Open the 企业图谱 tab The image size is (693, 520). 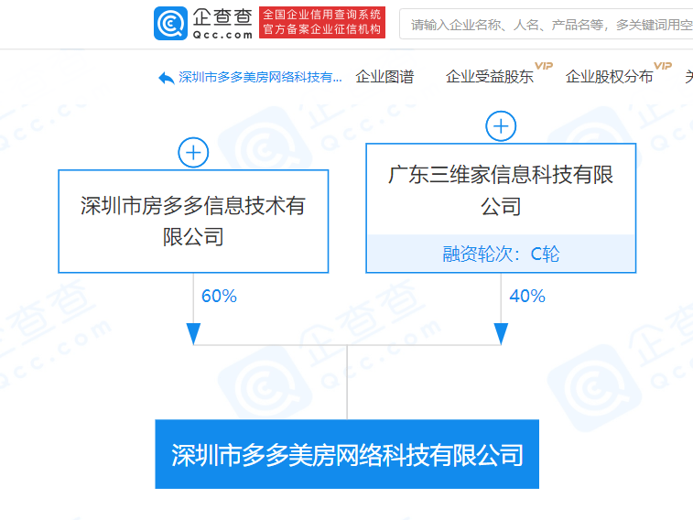tap(384, 77)
